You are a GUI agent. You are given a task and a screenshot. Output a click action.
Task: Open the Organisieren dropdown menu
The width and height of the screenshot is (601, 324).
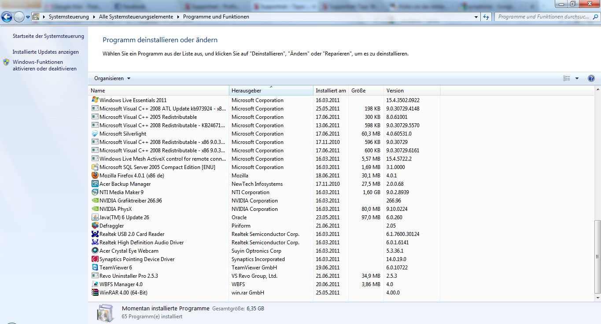pyautogui.click(x=111, y=78)
